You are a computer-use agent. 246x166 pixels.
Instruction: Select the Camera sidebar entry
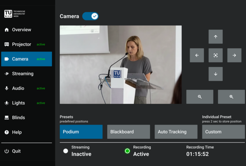tap(26, 59)
